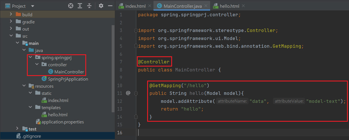Select the gradle folder icon
This screenshot has height=140, width=349.
(x=18, y=21)
